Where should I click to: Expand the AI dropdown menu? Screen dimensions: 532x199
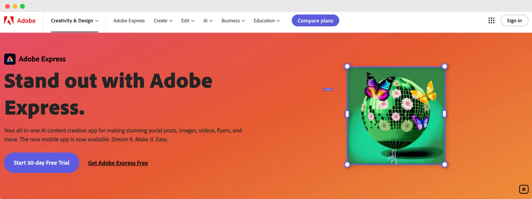(208, 21)
